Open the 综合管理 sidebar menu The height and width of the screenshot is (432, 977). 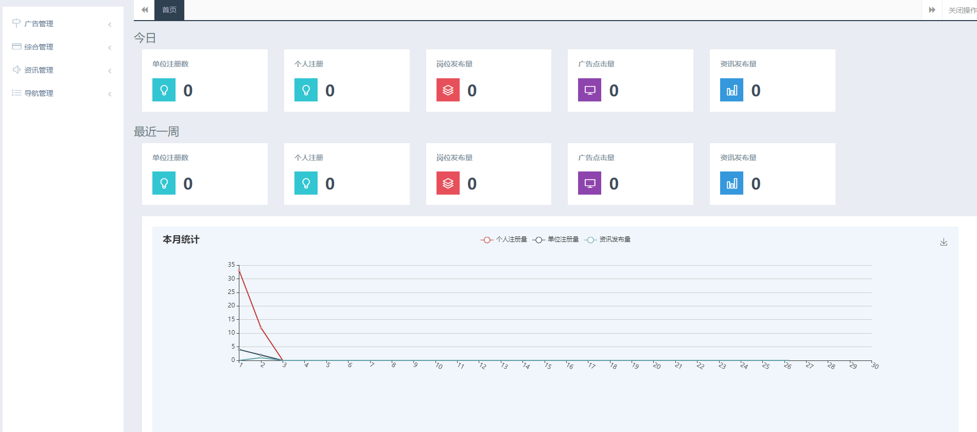point(63,47)
